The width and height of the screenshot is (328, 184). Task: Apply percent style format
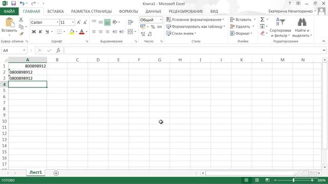[x=153, y=27]
